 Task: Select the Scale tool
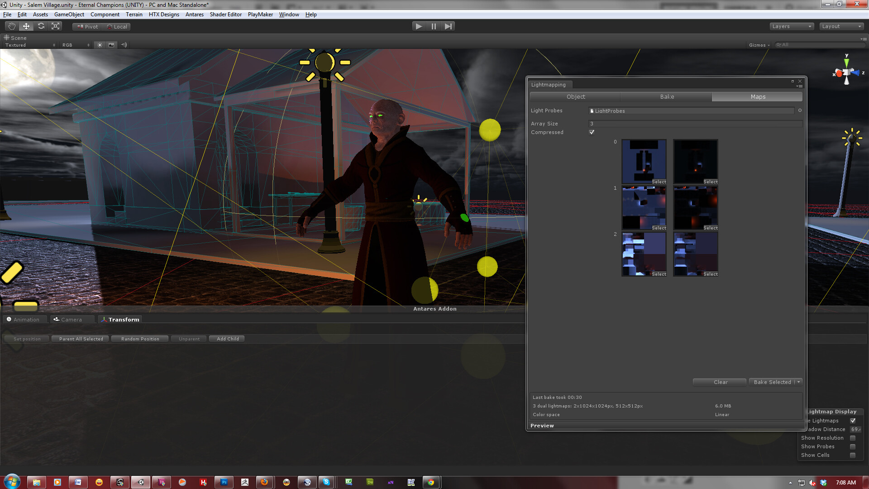point(55,26)
